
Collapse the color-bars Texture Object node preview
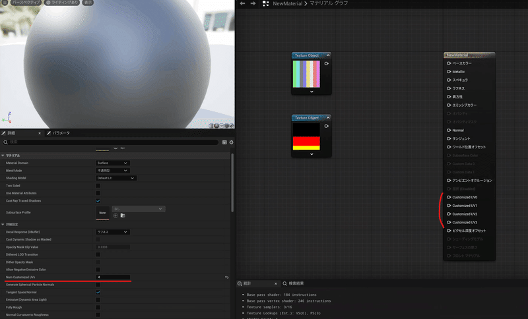[x=328, y=55]
